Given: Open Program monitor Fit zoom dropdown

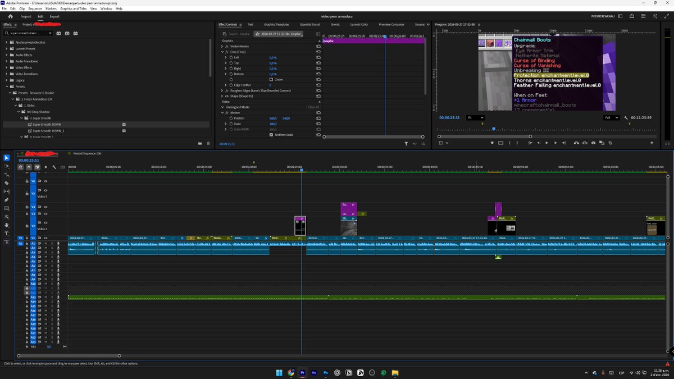Looking at the screenshot, I should 476,117.
